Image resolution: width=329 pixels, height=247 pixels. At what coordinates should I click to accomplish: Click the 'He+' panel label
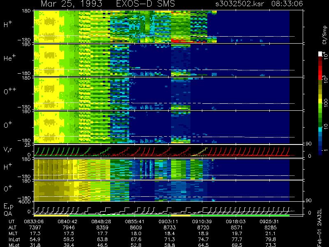click(x=9, y=58)
